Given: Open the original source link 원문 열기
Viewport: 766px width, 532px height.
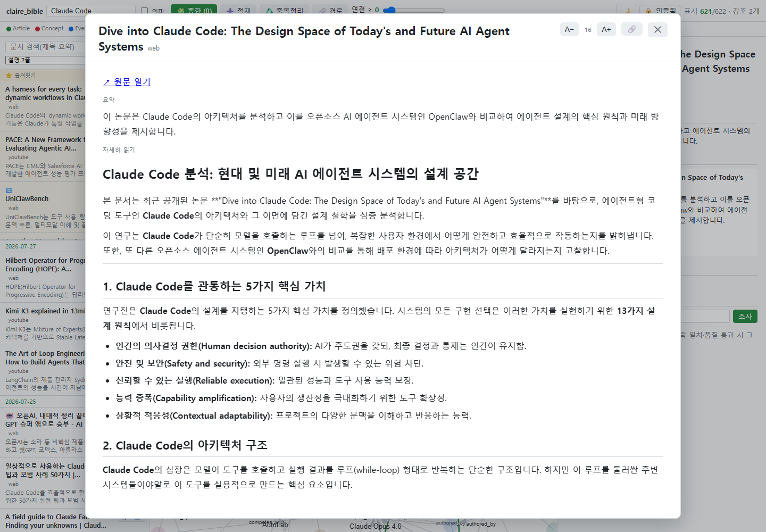Looking at the screenshot, I should (x=127, y=81).
